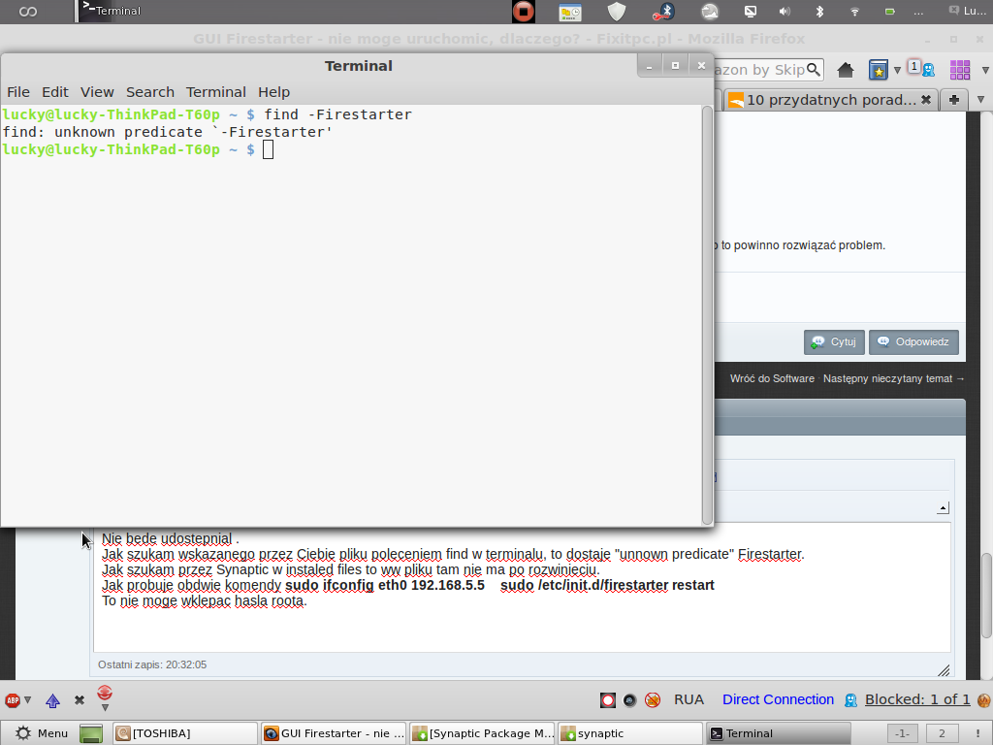Click the Ghostery ghost icon in Firefox toolbar
Viewport: 993px width, 745px height.
coord(928,70)
